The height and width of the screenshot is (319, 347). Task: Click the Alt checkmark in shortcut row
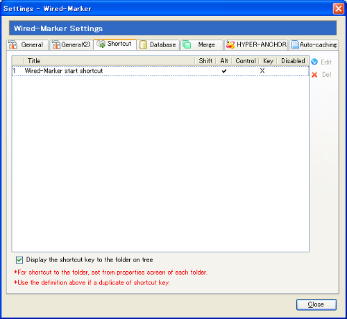coord(224,71)
